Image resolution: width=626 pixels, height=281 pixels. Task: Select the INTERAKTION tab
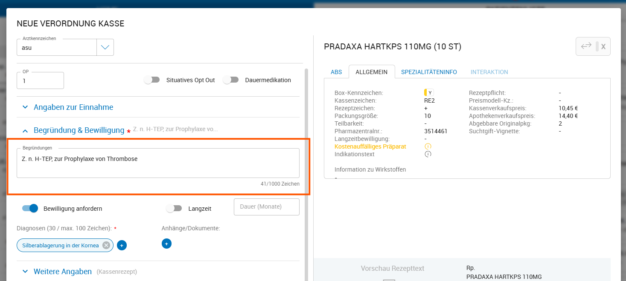pos(489,72)
